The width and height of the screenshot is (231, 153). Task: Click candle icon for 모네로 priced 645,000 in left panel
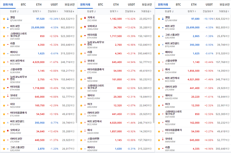pos(8,95)
